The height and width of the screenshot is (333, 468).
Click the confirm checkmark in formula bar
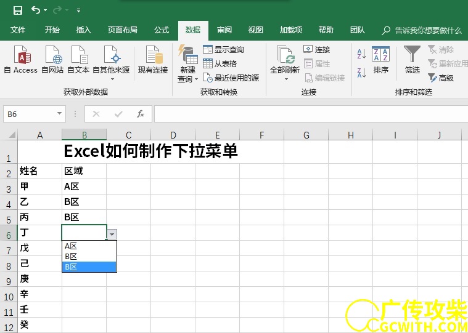[x=118, y=114]
